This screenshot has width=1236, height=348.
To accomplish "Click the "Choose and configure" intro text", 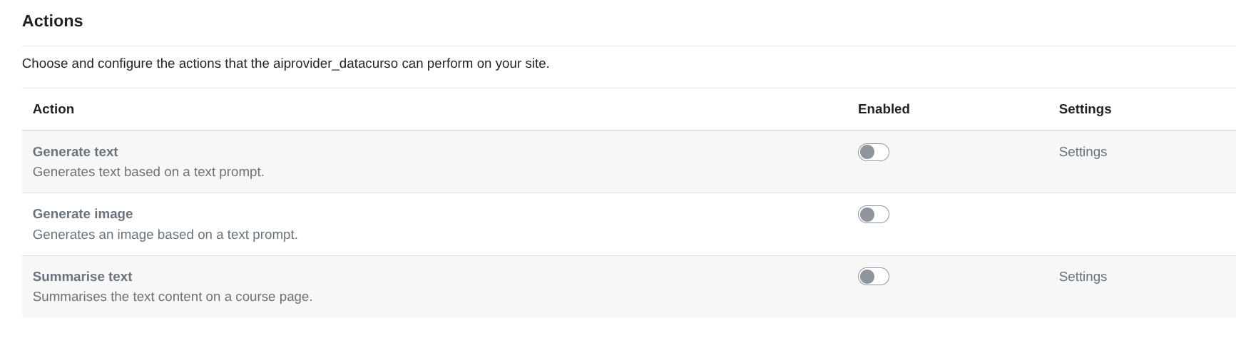I will click(x=87, y=63).
